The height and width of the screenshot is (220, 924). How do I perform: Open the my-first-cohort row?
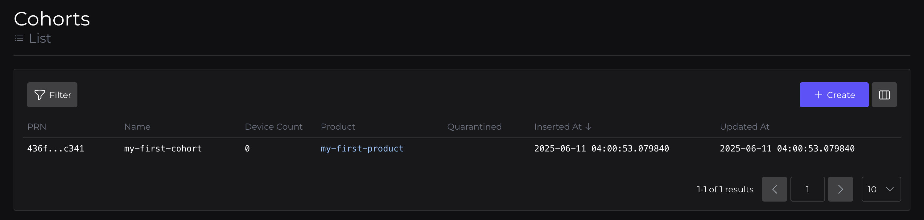tap(163, 149)
